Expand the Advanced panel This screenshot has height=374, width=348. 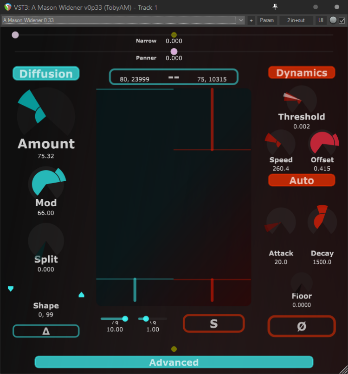tap(174, 362)
